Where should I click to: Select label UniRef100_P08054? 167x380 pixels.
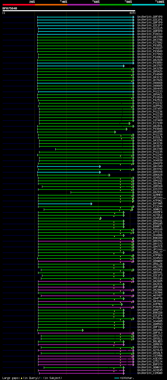click(150, 307)
